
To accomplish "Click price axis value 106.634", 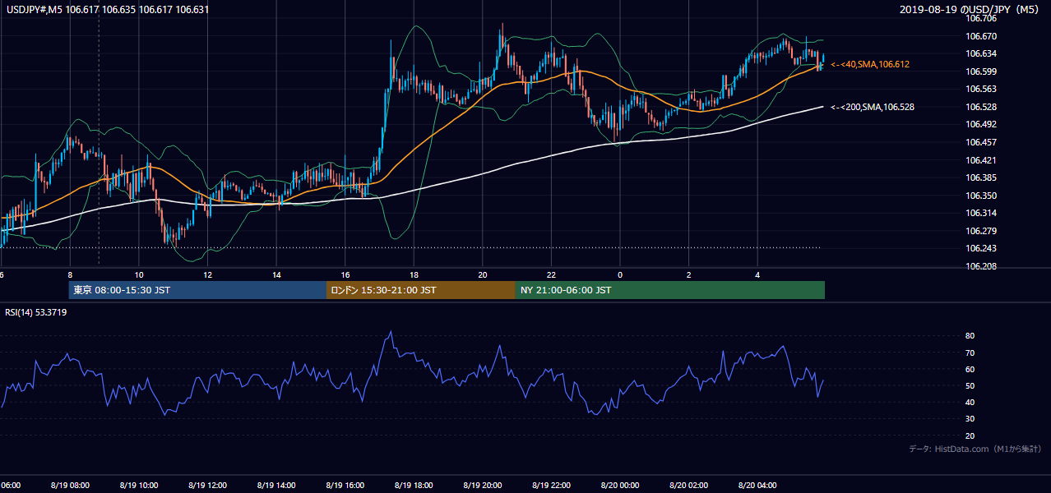I will [x=981, y=53].
